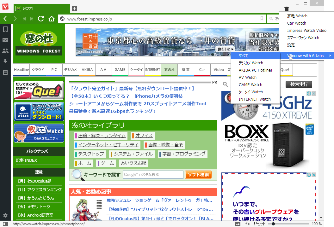Toggle image loading from the status bar
The height and width of the screenshot is (227, 334).
238,224
